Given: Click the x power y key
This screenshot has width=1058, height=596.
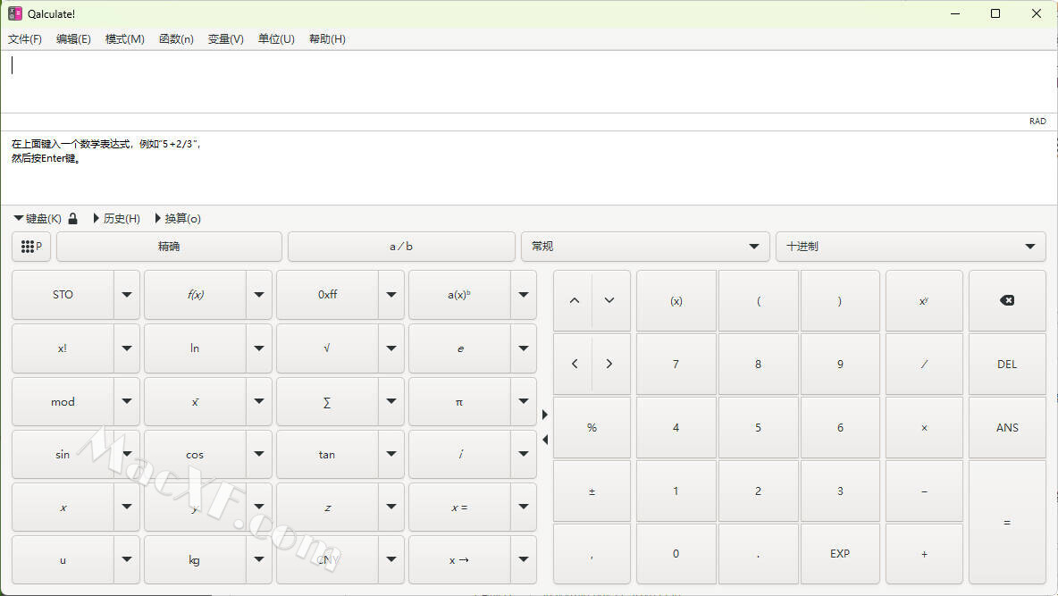Looking at the screenshot, I should (x=924, y=300).
